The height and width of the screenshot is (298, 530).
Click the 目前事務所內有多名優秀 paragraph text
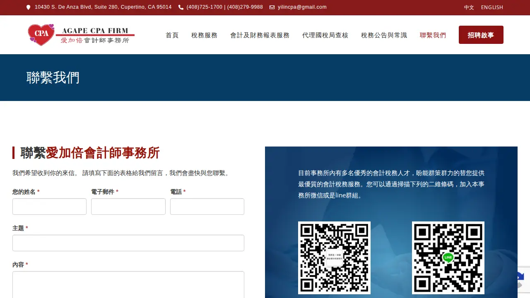[x=391, y=184]
